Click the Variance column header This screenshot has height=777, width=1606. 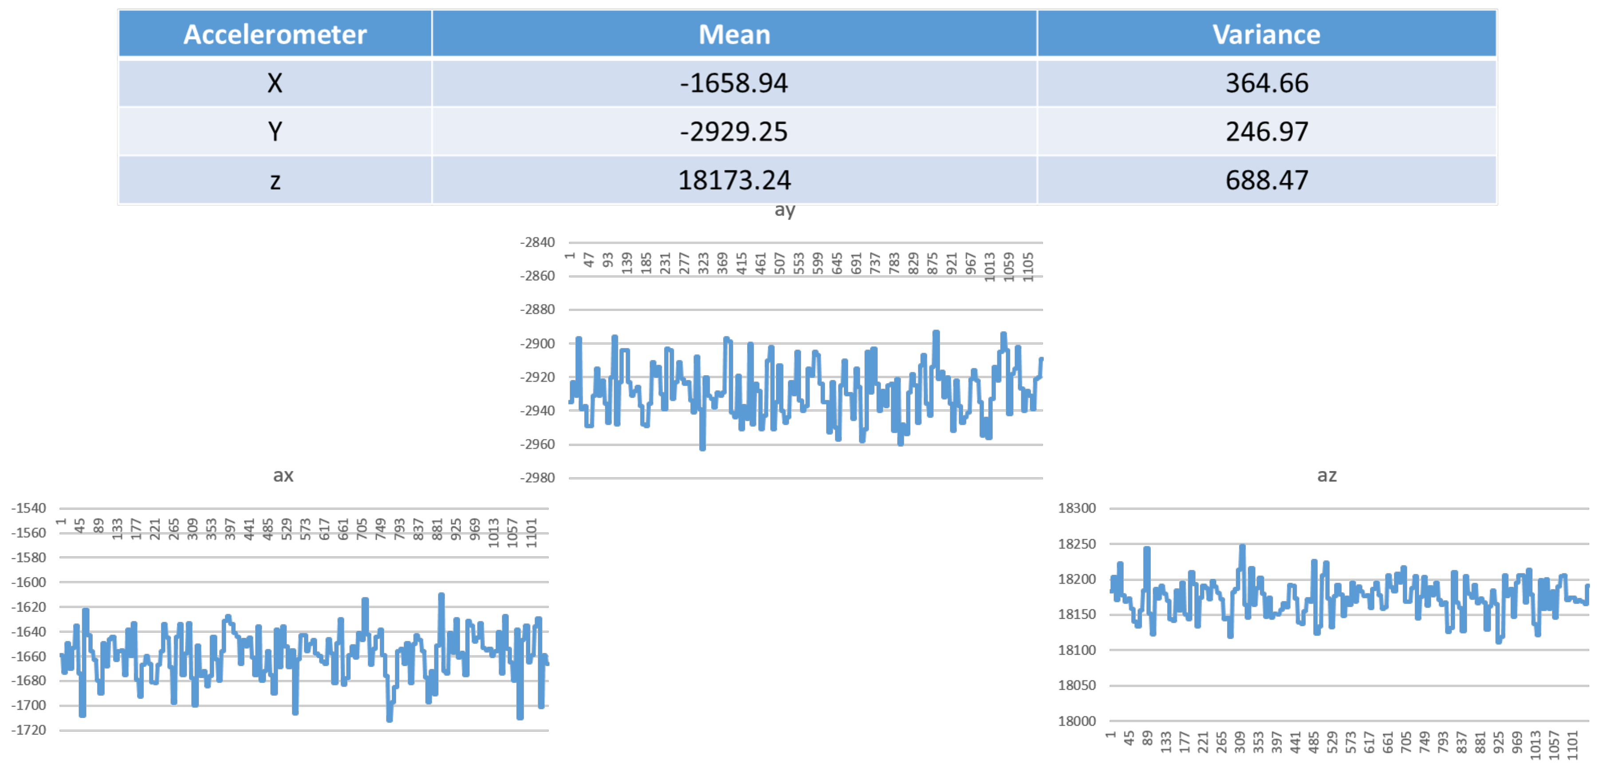[x=1266, y=34]
